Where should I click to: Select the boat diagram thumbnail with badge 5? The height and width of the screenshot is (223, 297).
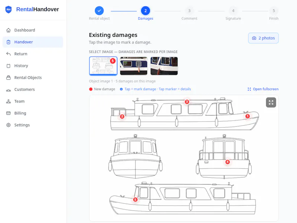pos(103,66)
